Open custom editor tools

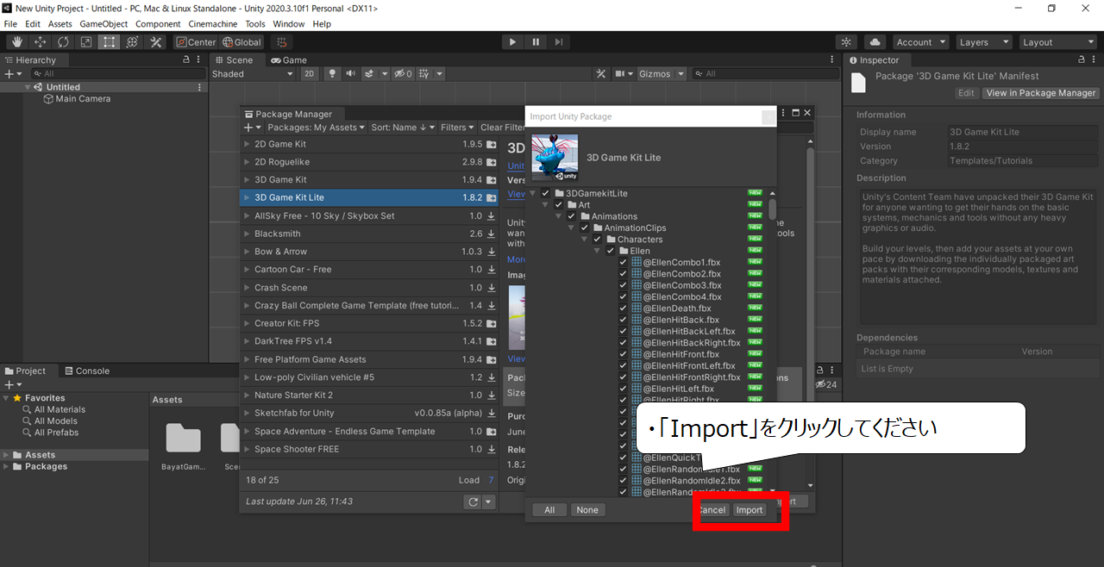(x=156, y=42)
